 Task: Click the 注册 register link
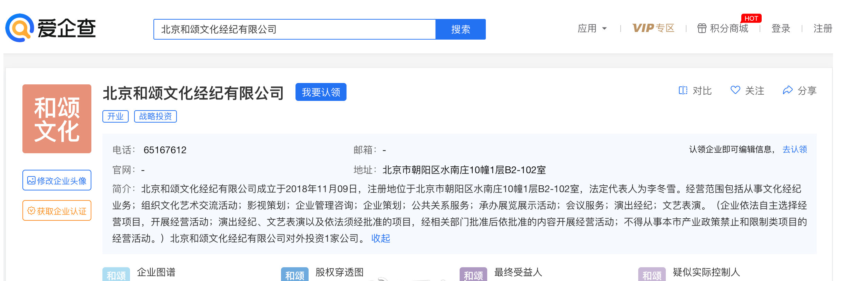[823, 28]
